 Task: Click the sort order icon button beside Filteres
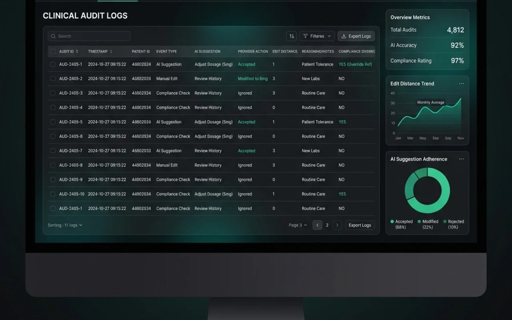coord(292,36)
